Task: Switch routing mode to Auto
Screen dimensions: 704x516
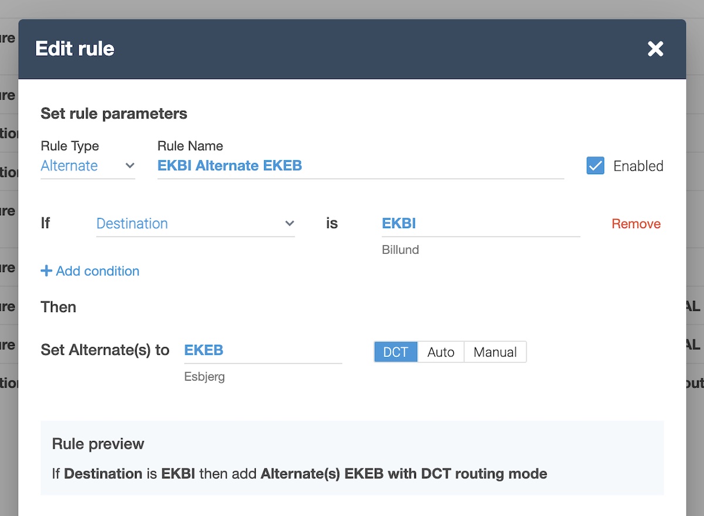Action: click(x=441, y=352)
